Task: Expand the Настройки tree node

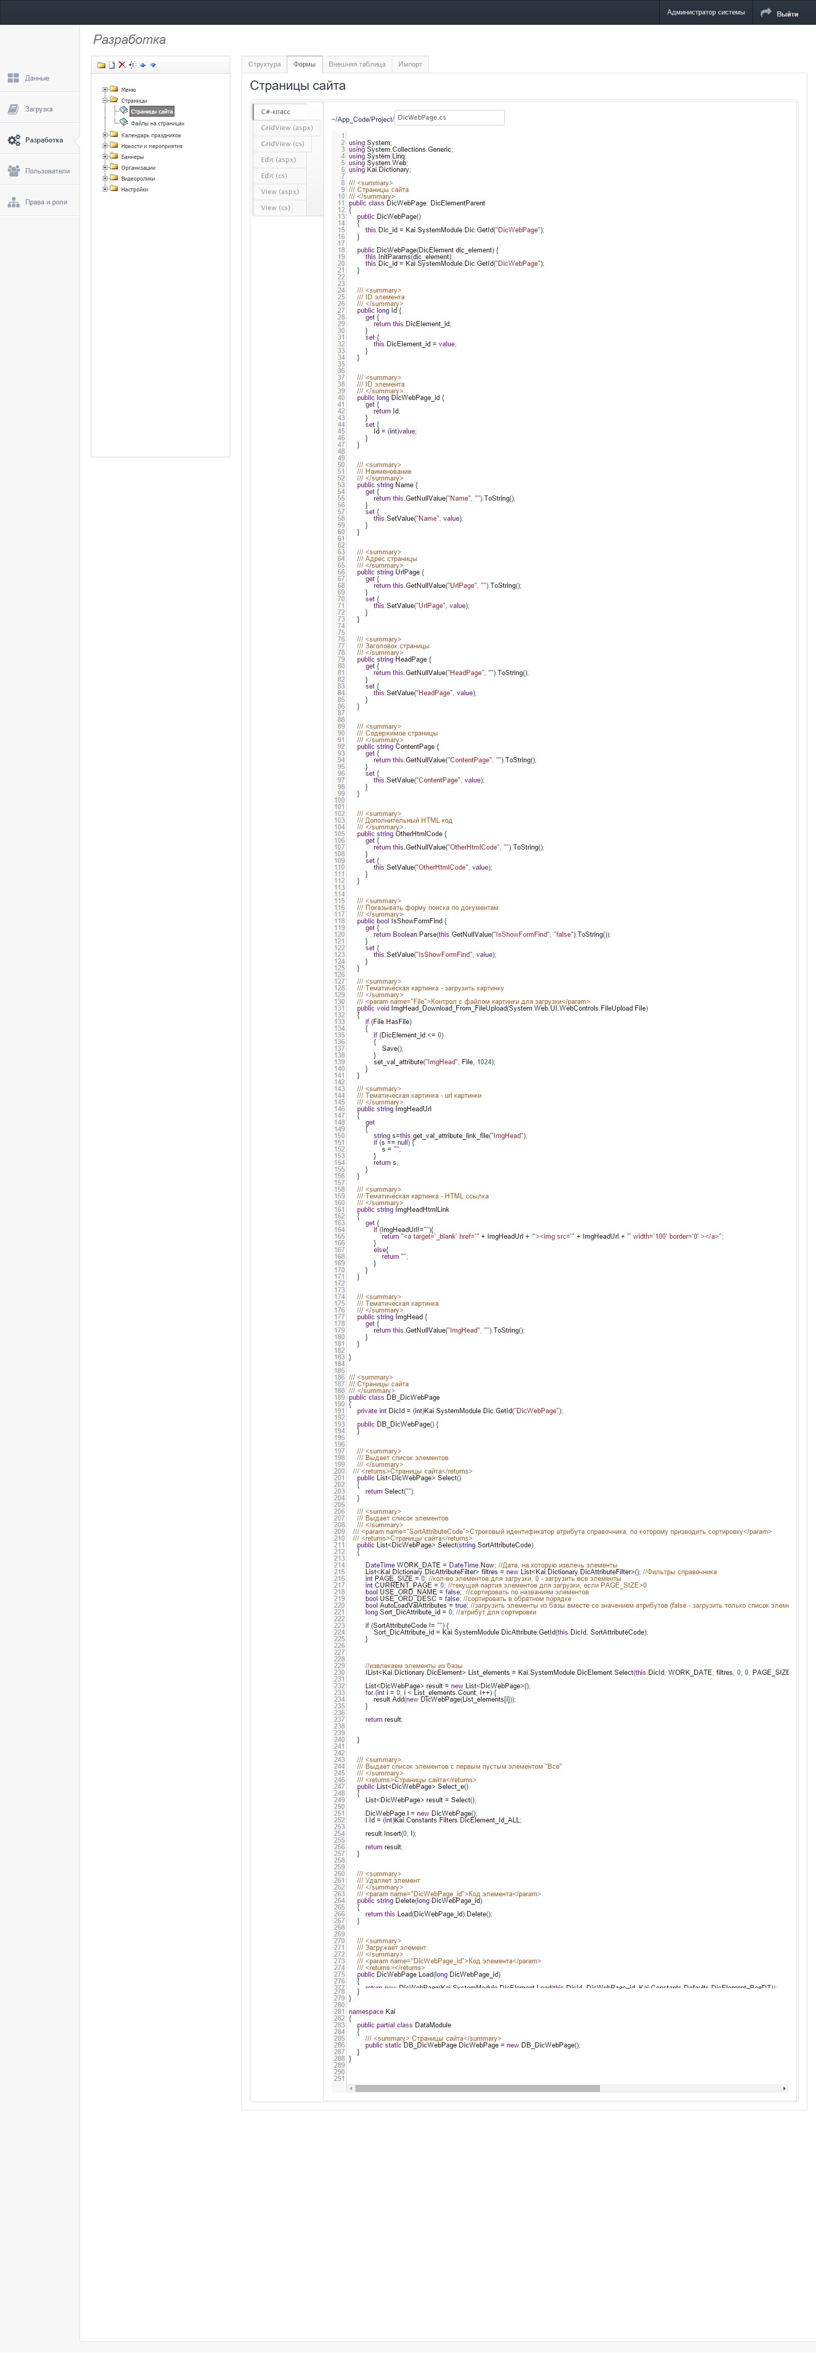Action: [105, 189]
